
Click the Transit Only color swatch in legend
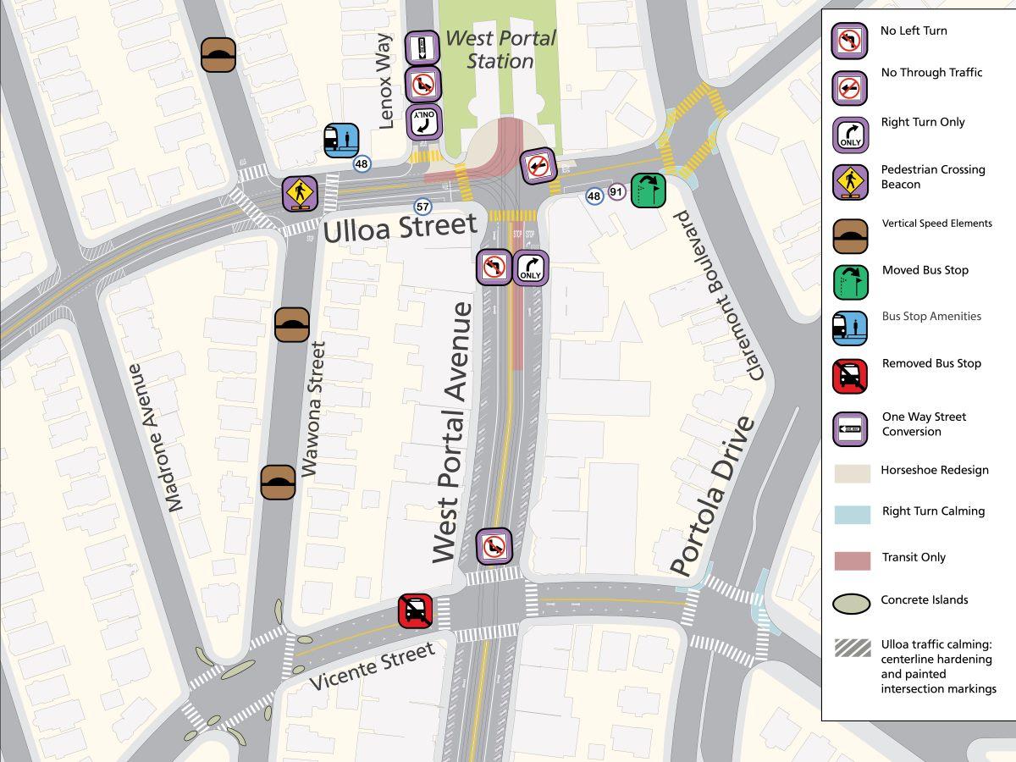point(851,558)
